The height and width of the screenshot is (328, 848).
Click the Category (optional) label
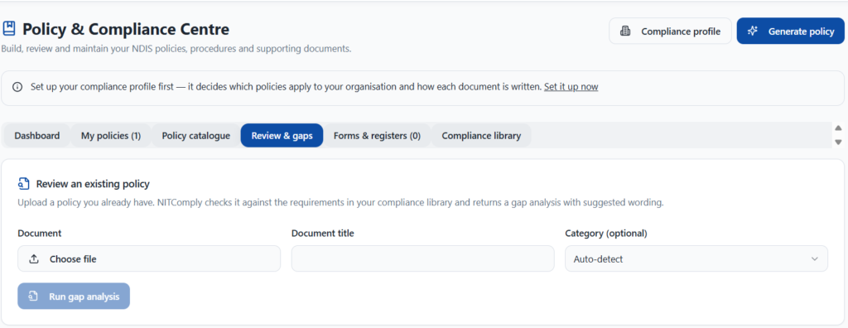click(606, 234)
